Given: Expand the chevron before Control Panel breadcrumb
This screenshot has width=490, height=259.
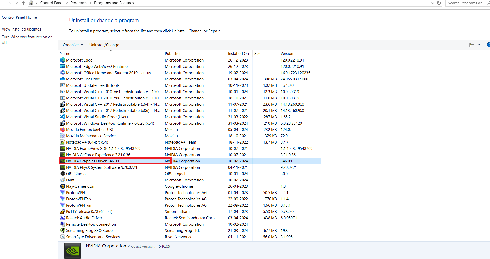Looking at the screenshot, I should click(x=37, y=3).
